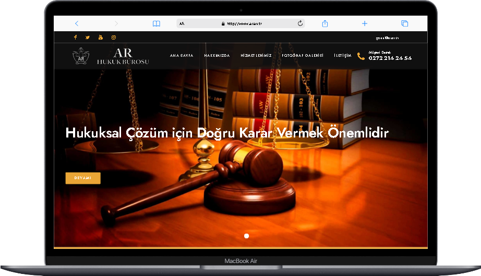Open the Share sheet icon
The height and width of the screenshot is (276, 481).
click(325, 23)
